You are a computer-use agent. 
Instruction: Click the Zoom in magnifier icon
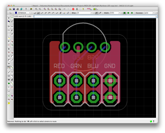(48, 9)
